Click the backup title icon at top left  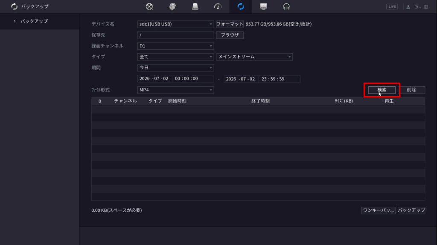tap(14, 6)
